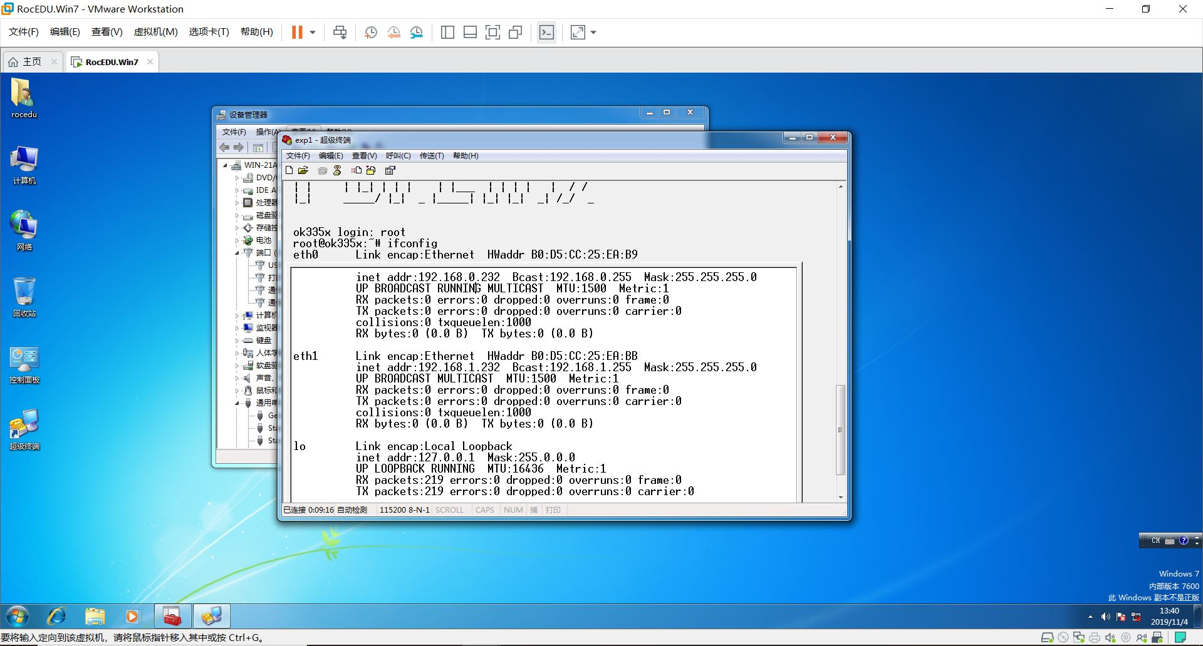1203x646 pixels.
Task: Open Windows Media Player from taskbar
Action: pyautogui.click(x=132, y=617)
